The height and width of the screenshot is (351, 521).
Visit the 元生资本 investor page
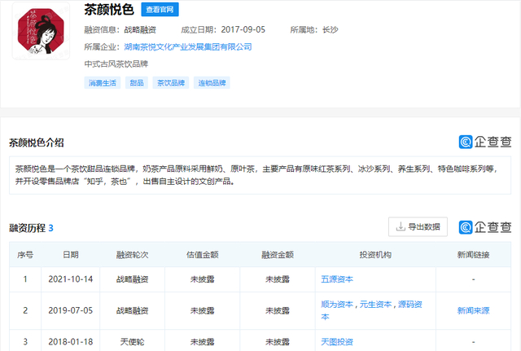[x=377, y=305]
